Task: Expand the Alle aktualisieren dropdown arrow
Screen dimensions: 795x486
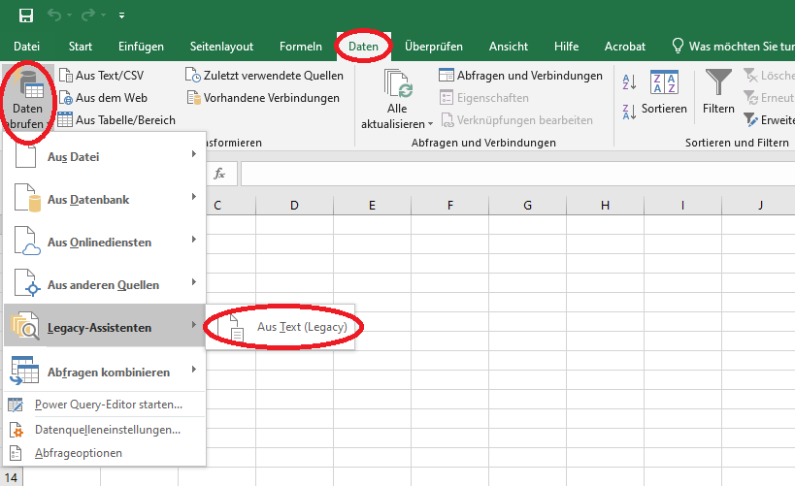Action: (430, 124)
